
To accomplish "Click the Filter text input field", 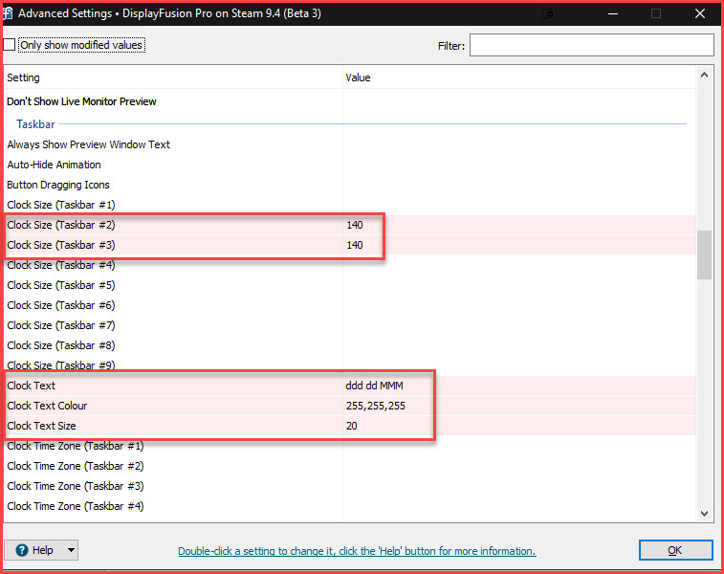I will [591, 45].
